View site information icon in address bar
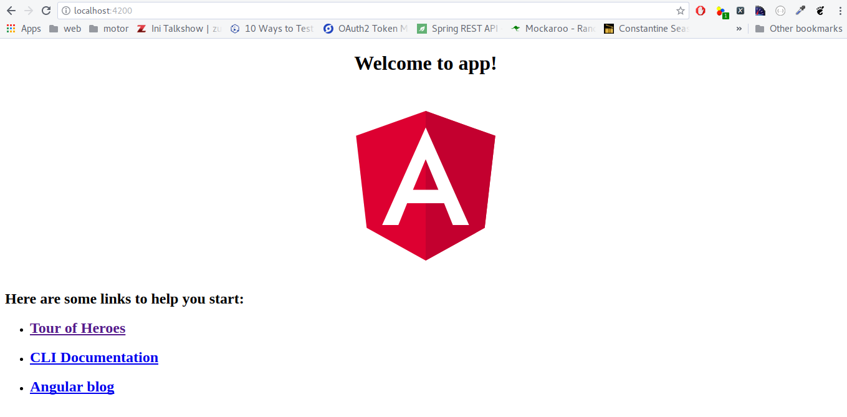Image resolution: width=847 pixels, height=417 pixels. (x=66, y=11)
